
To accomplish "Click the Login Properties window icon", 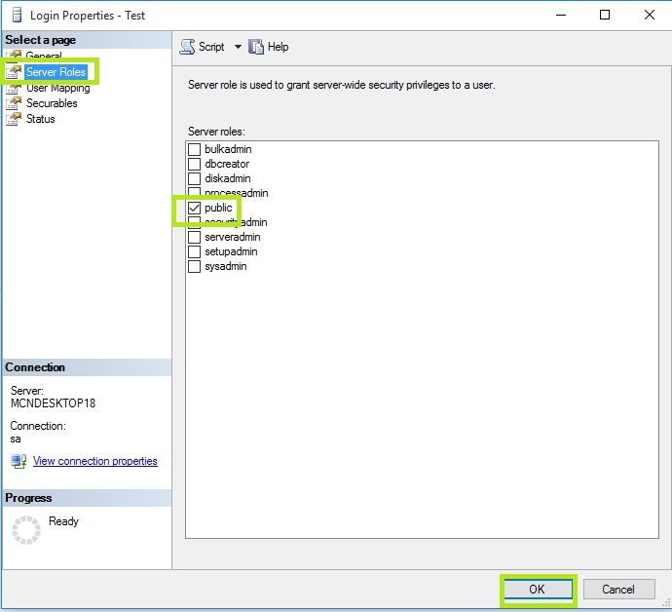I will coord(18,15).
